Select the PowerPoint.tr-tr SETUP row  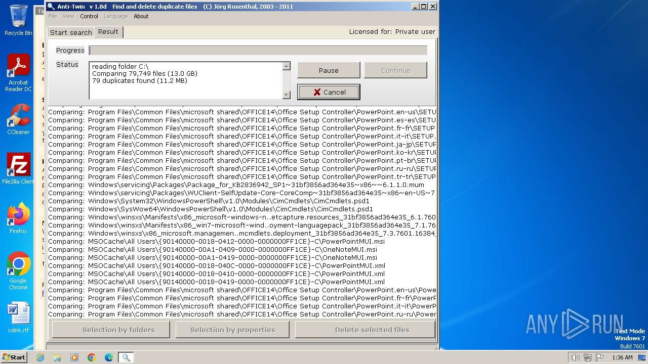point(242,176)
